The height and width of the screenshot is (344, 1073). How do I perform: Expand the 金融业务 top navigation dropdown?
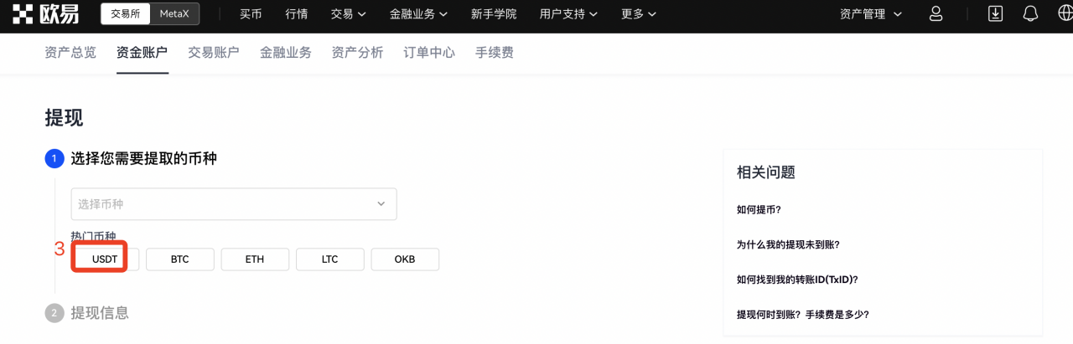tap(418, 14)
